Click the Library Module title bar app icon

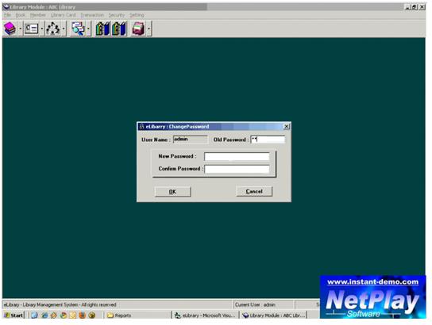[6, 7]
